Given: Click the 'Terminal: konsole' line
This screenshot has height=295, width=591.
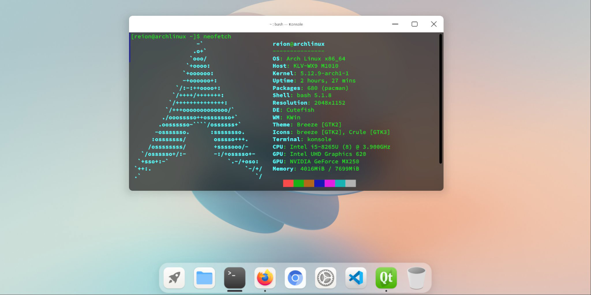Looking at the screenshot, I should 302,140.
